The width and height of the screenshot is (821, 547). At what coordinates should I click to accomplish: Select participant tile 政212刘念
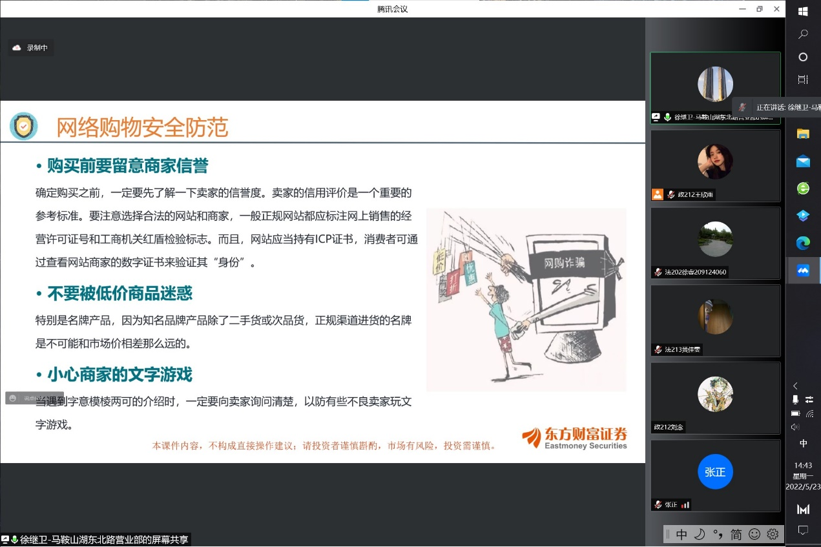(715, 398)
